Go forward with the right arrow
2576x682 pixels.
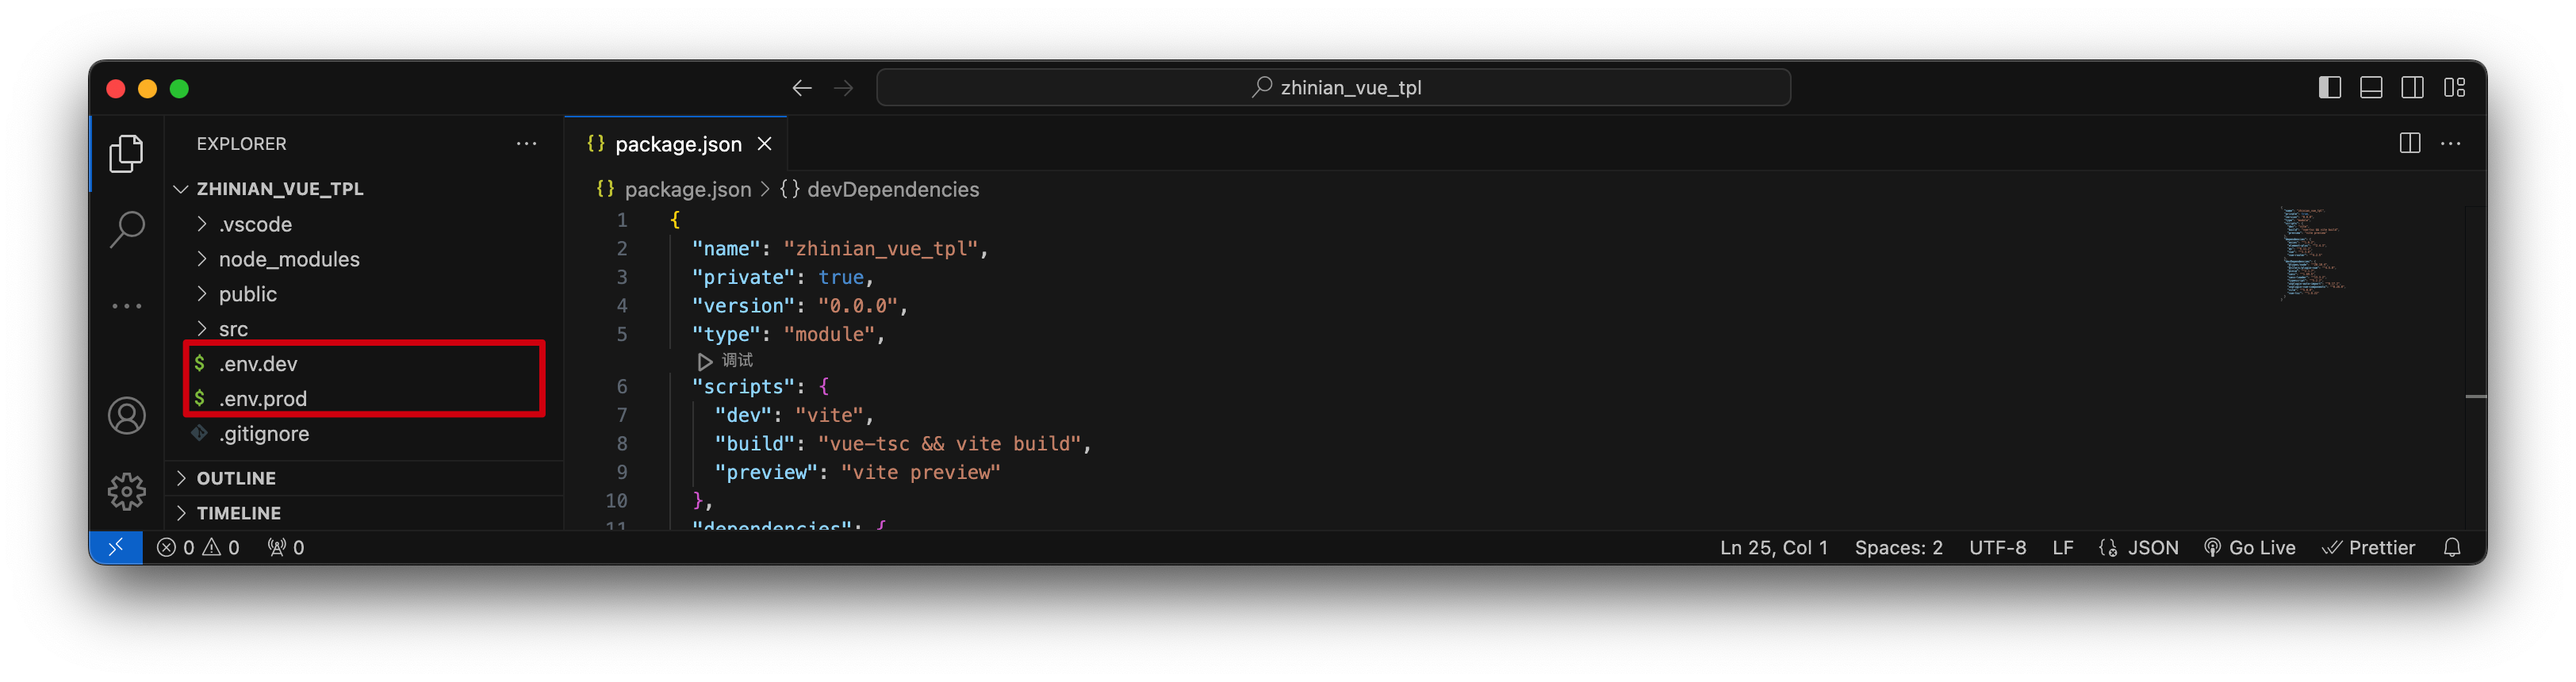point(843,88)
